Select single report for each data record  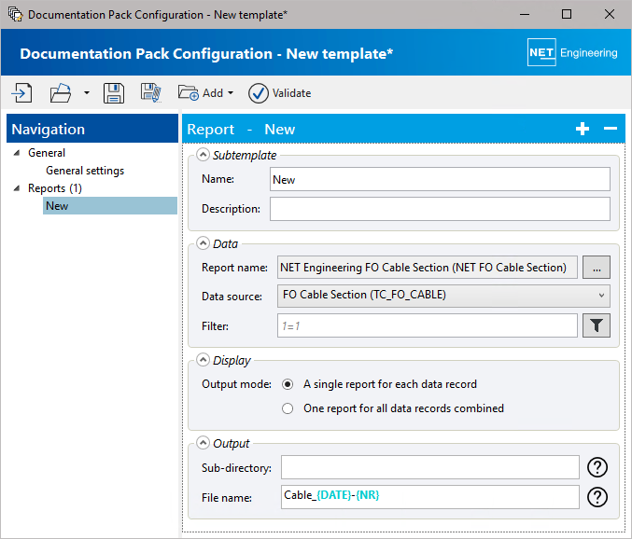pos(288,384)
